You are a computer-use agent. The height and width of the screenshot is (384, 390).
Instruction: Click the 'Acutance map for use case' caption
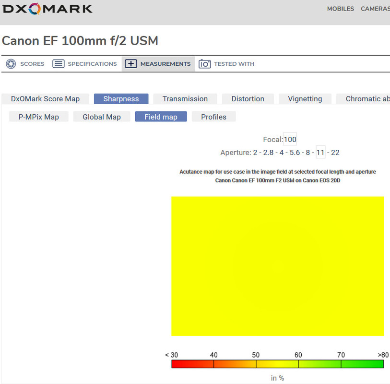(278, 172)
